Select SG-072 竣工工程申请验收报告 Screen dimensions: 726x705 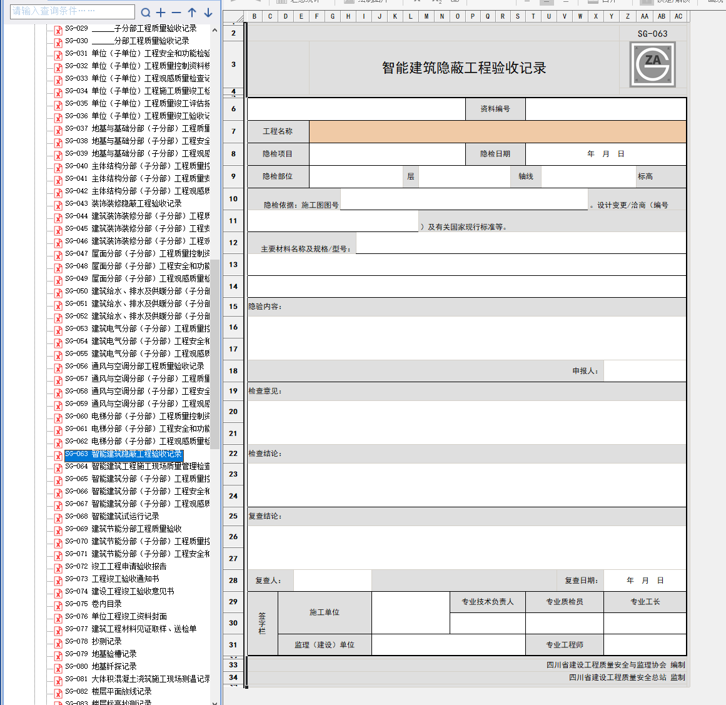pos(116,566)
